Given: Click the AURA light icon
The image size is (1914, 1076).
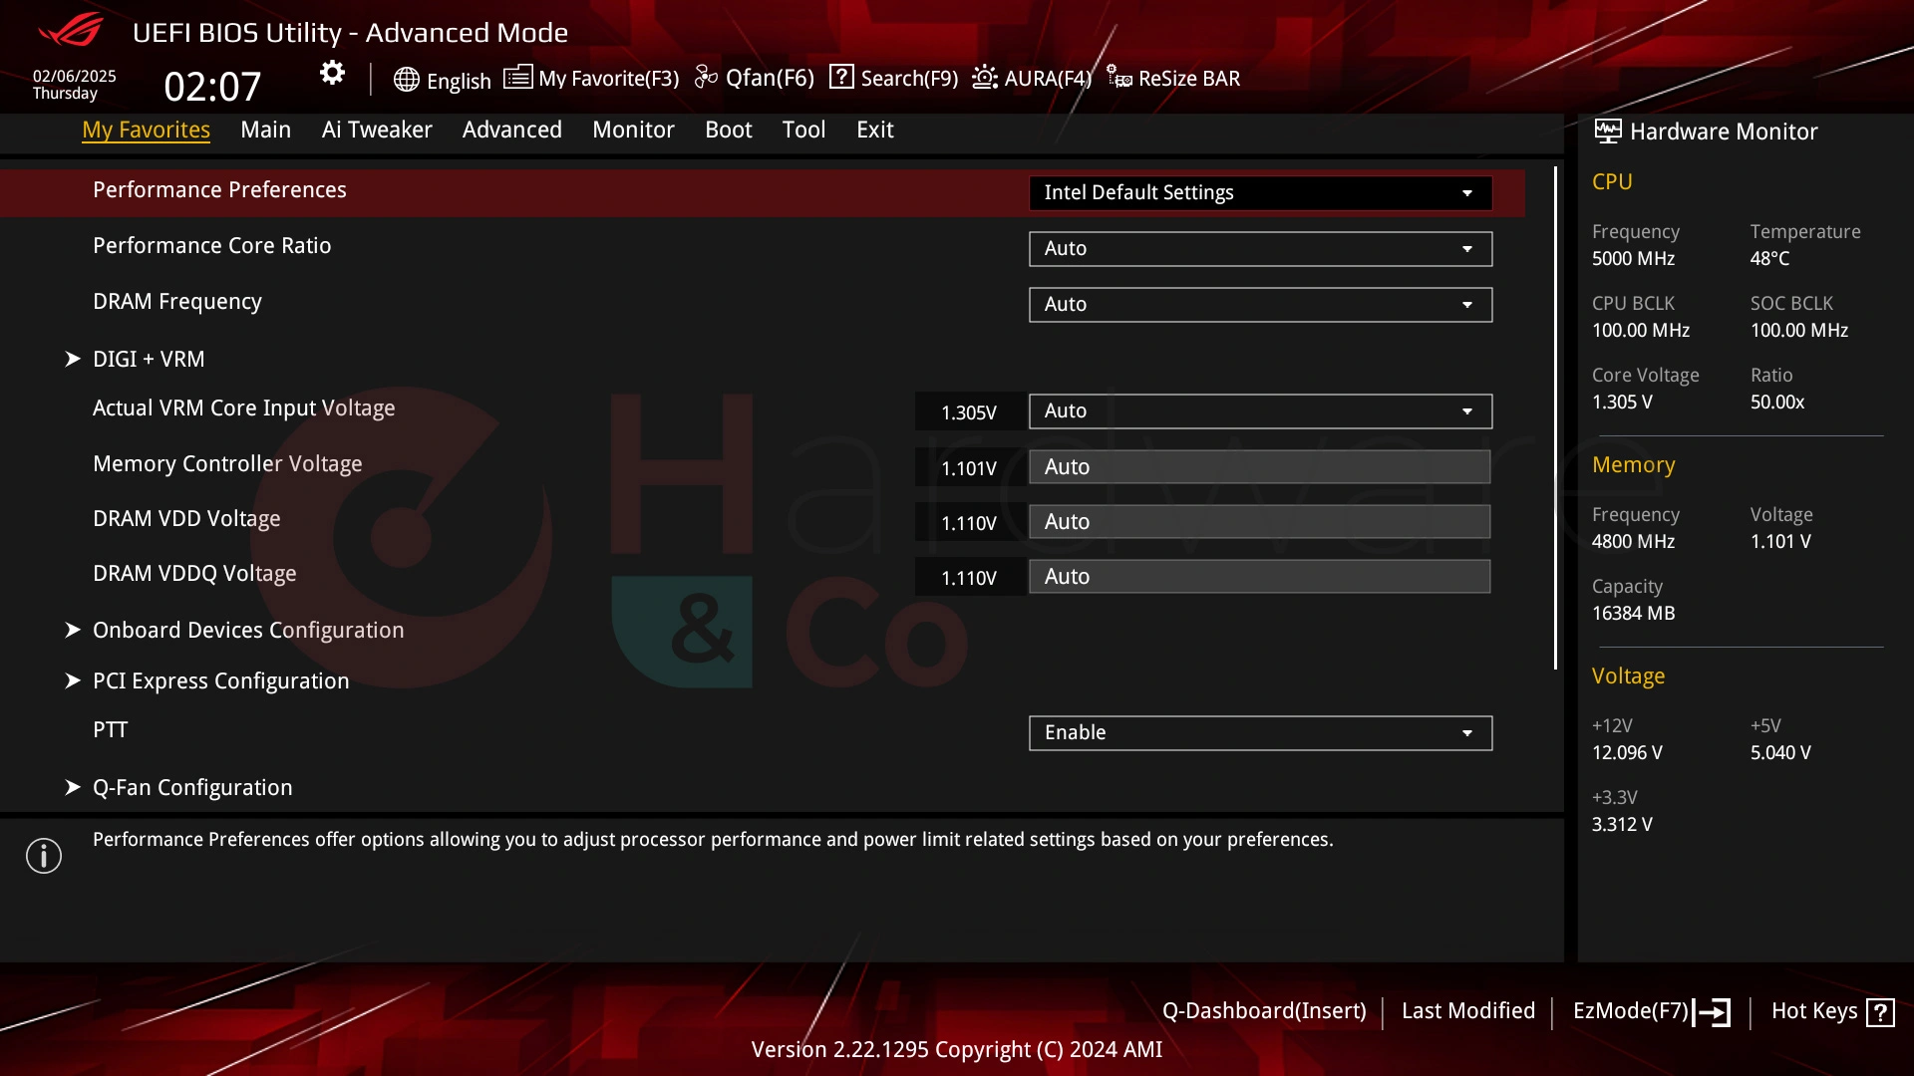Looking at the screenshot, I should pyautogui.click(x=985, y=77).
